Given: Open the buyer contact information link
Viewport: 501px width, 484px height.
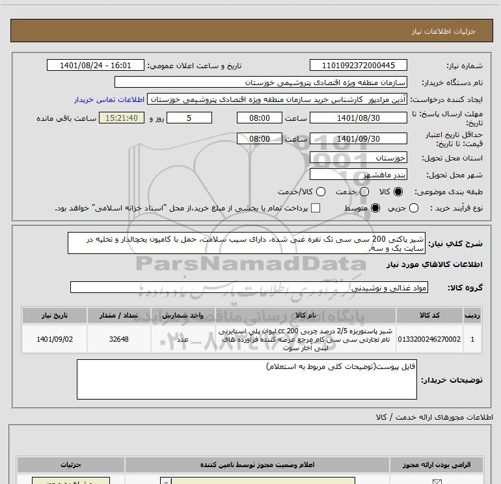Looking at the screenshot, I should coord(109,99).
